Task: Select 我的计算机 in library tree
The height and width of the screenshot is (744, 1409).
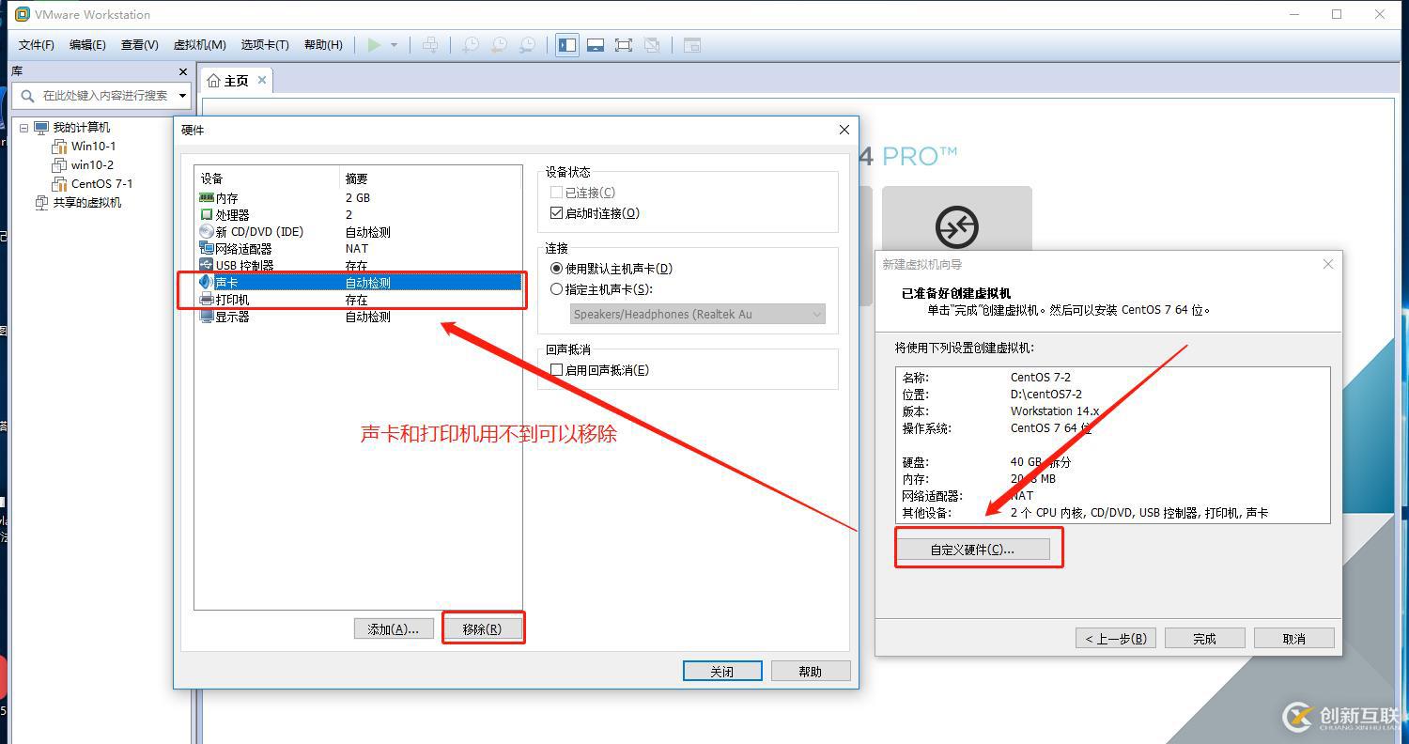Action: pos(81,128)
